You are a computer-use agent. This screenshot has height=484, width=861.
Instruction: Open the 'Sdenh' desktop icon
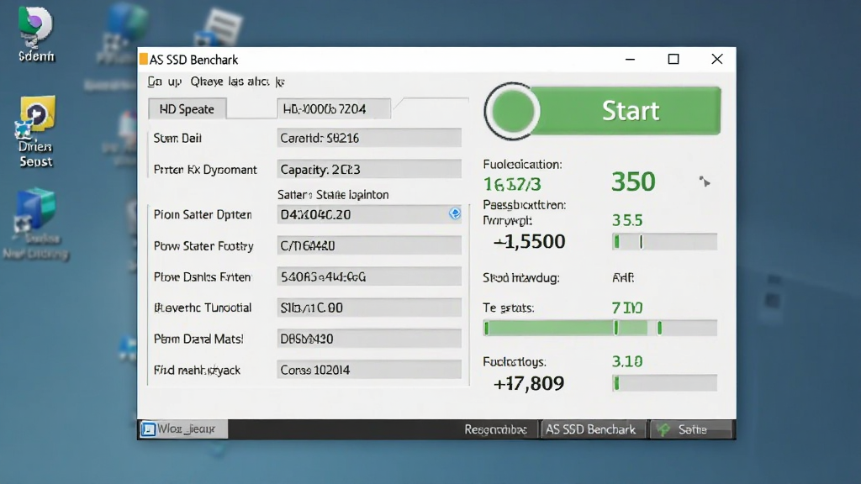pyautogui.click(x=35, y=34)
